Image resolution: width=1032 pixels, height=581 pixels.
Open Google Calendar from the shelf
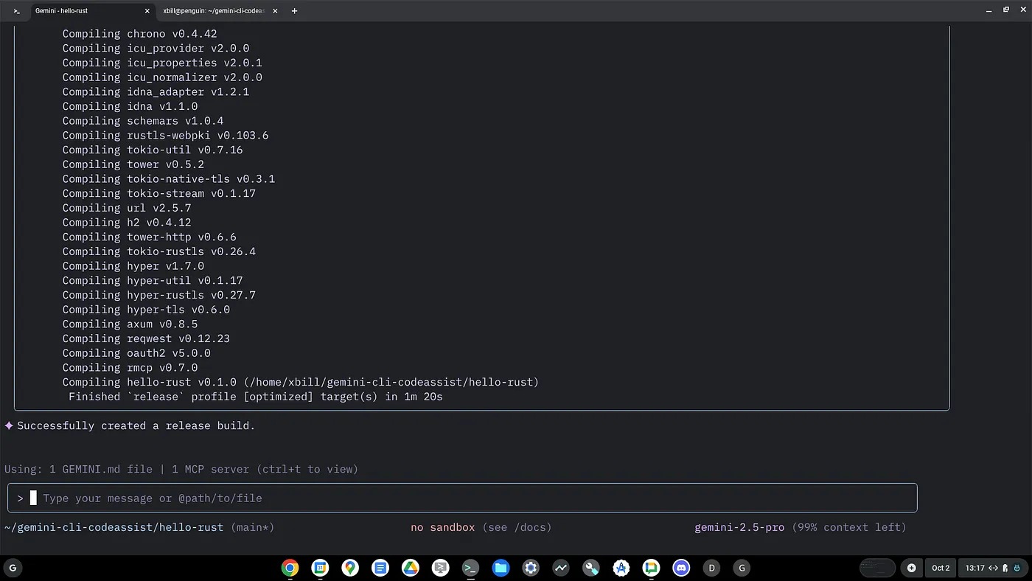pyautogui.click(x=320, y=568)
